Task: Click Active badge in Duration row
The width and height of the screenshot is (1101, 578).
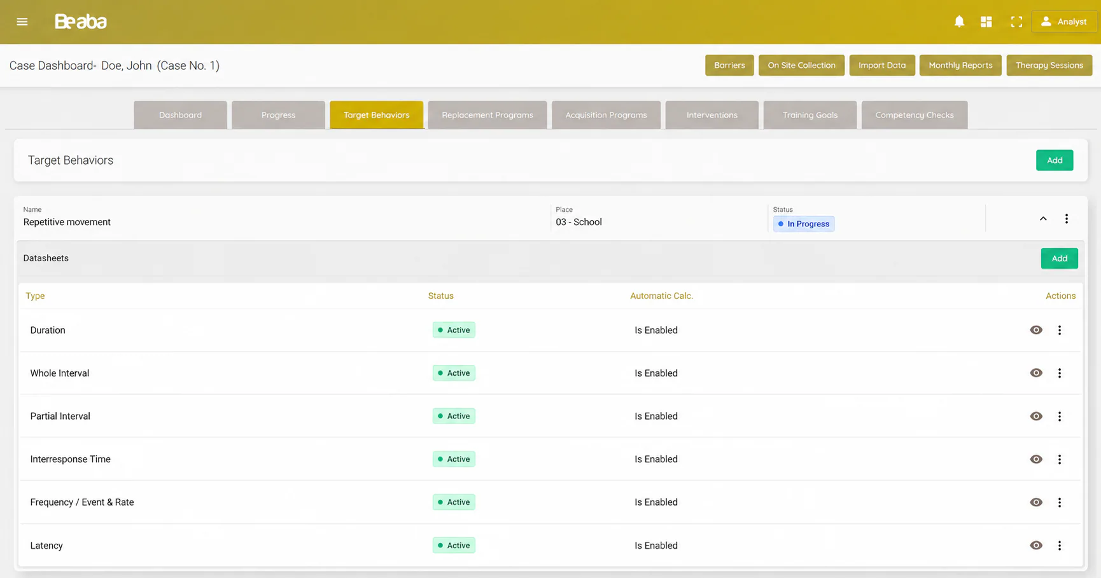Action: (454, 330)
